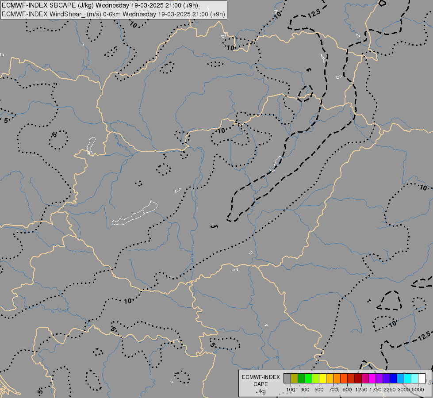Click the J/kg unit label in the legend
433x398 pixels.
(261, 391)
